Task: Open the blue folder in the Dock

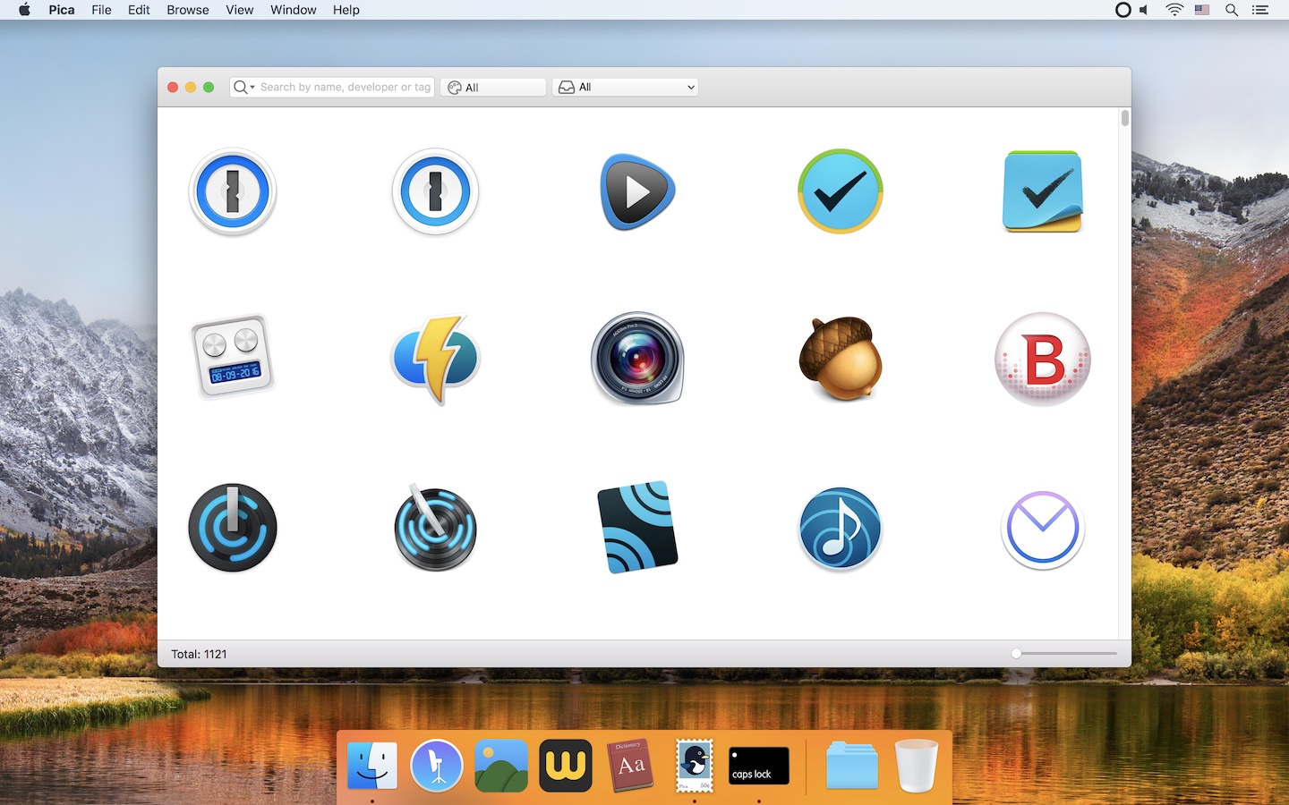Action: pyautogui.click(x=852, y=766)
